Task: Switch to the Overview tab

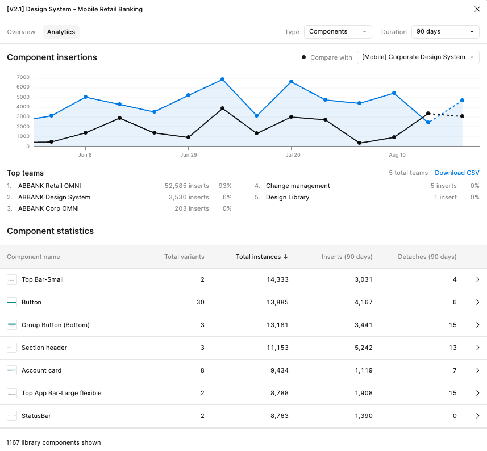Action: (21, 32)
